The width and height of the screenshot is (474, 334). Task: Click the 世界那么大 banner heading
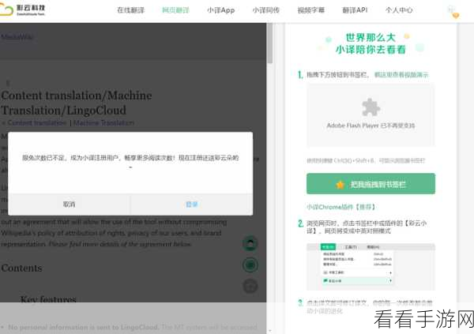click(371, 38)
